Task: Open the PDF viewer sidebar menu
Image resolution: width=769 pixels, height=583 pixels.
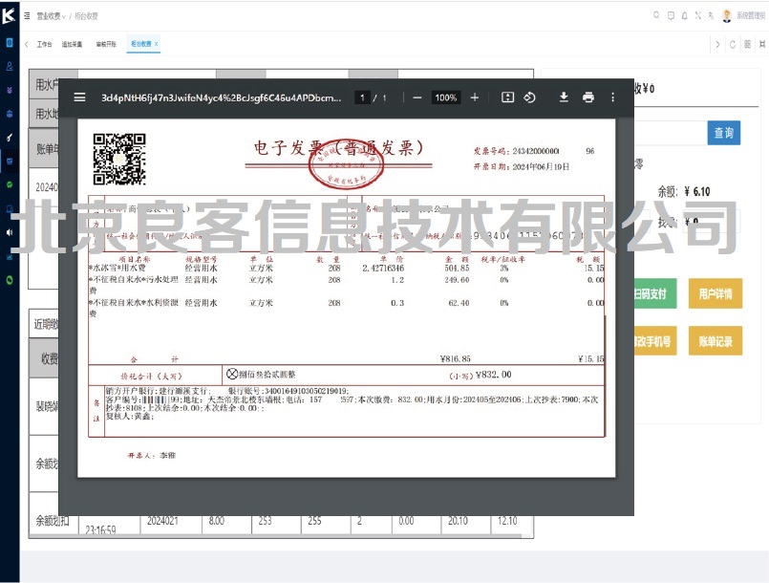Action: (80, 97)
